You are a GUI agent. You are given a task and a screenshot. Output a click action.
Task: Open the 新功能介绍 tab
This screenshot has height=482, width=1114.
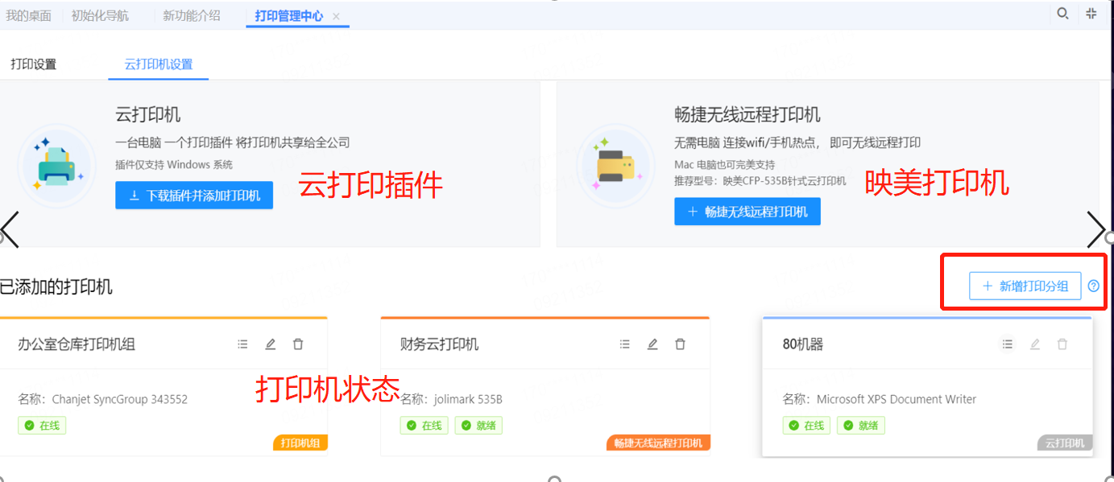[x=191, y=15]
